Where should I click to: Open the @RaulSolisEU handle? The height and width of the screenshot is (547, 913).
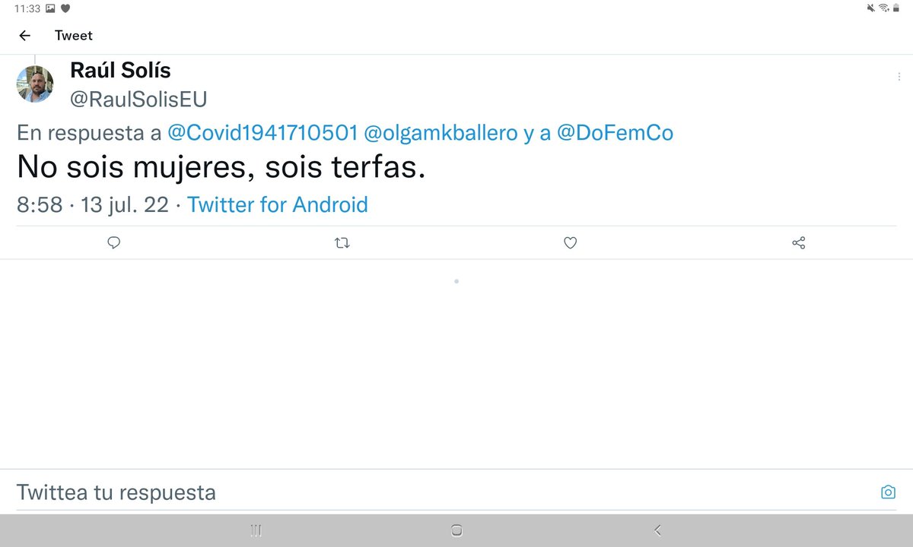coord(138,100)
